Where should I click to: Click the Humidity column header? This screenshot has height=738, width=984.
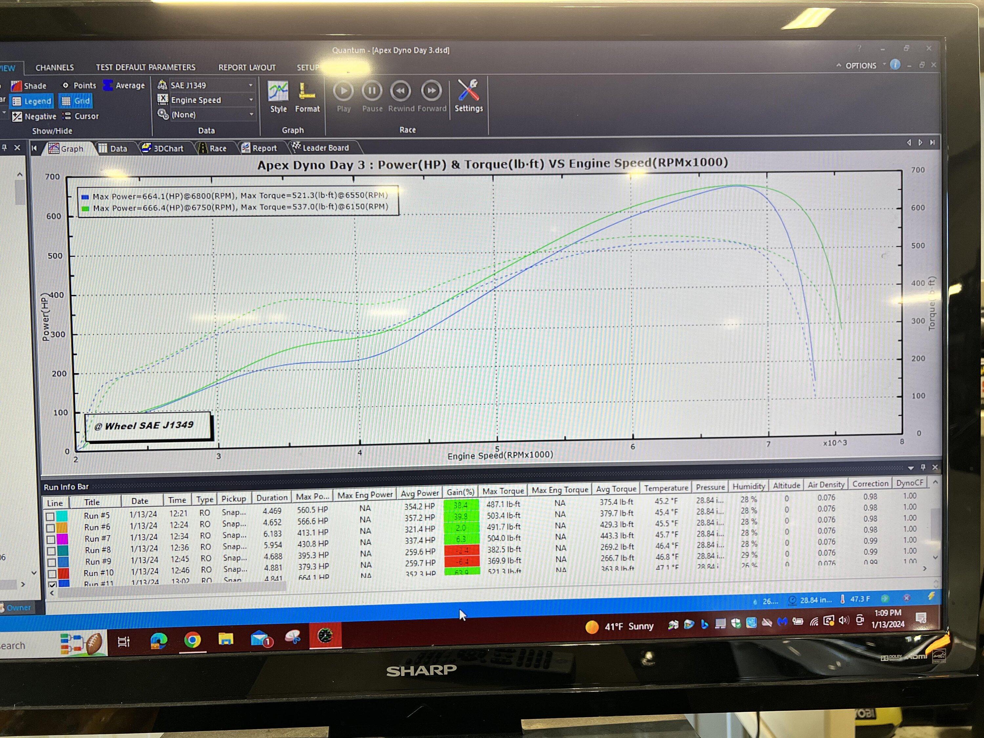click(x=749, y=486)
